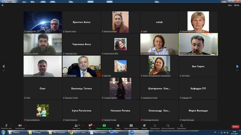Unmute microphone with Включить звук button
Viewport: 241px width, 135px height.
point(6,126)
